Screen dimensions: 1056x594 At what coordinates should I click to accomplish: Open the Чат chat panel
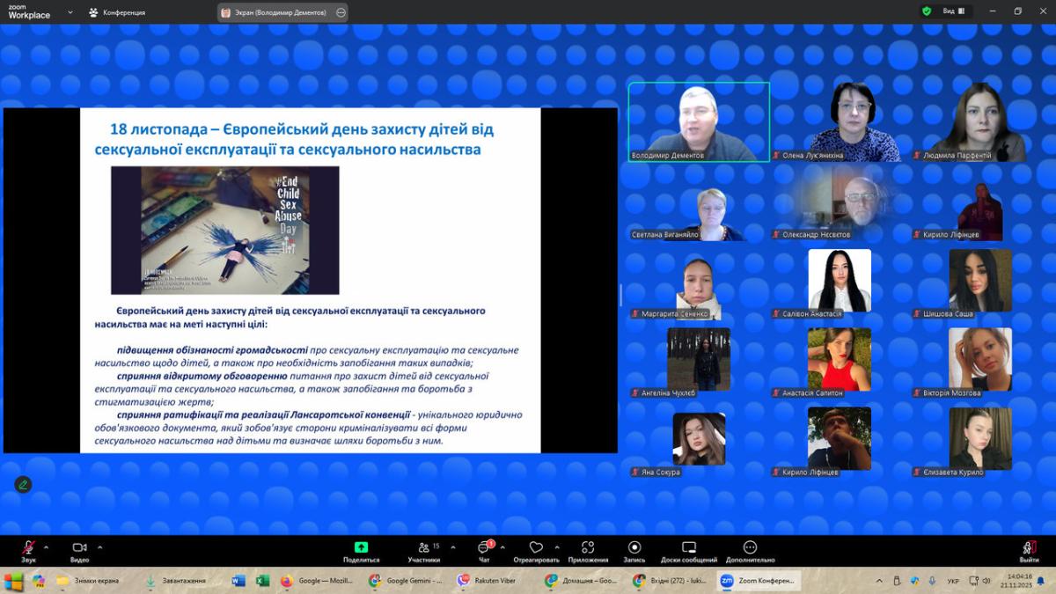pos(484,549)
